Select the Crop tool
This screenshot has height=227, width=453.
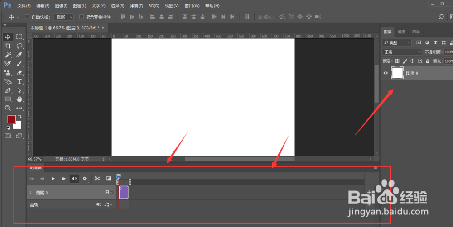point(8,46)
